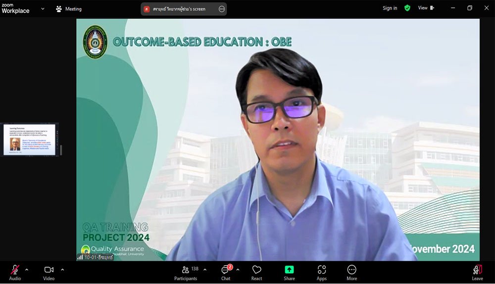Open the Participants panel
The width and height of the screenshot is (495, 284).
186,272
